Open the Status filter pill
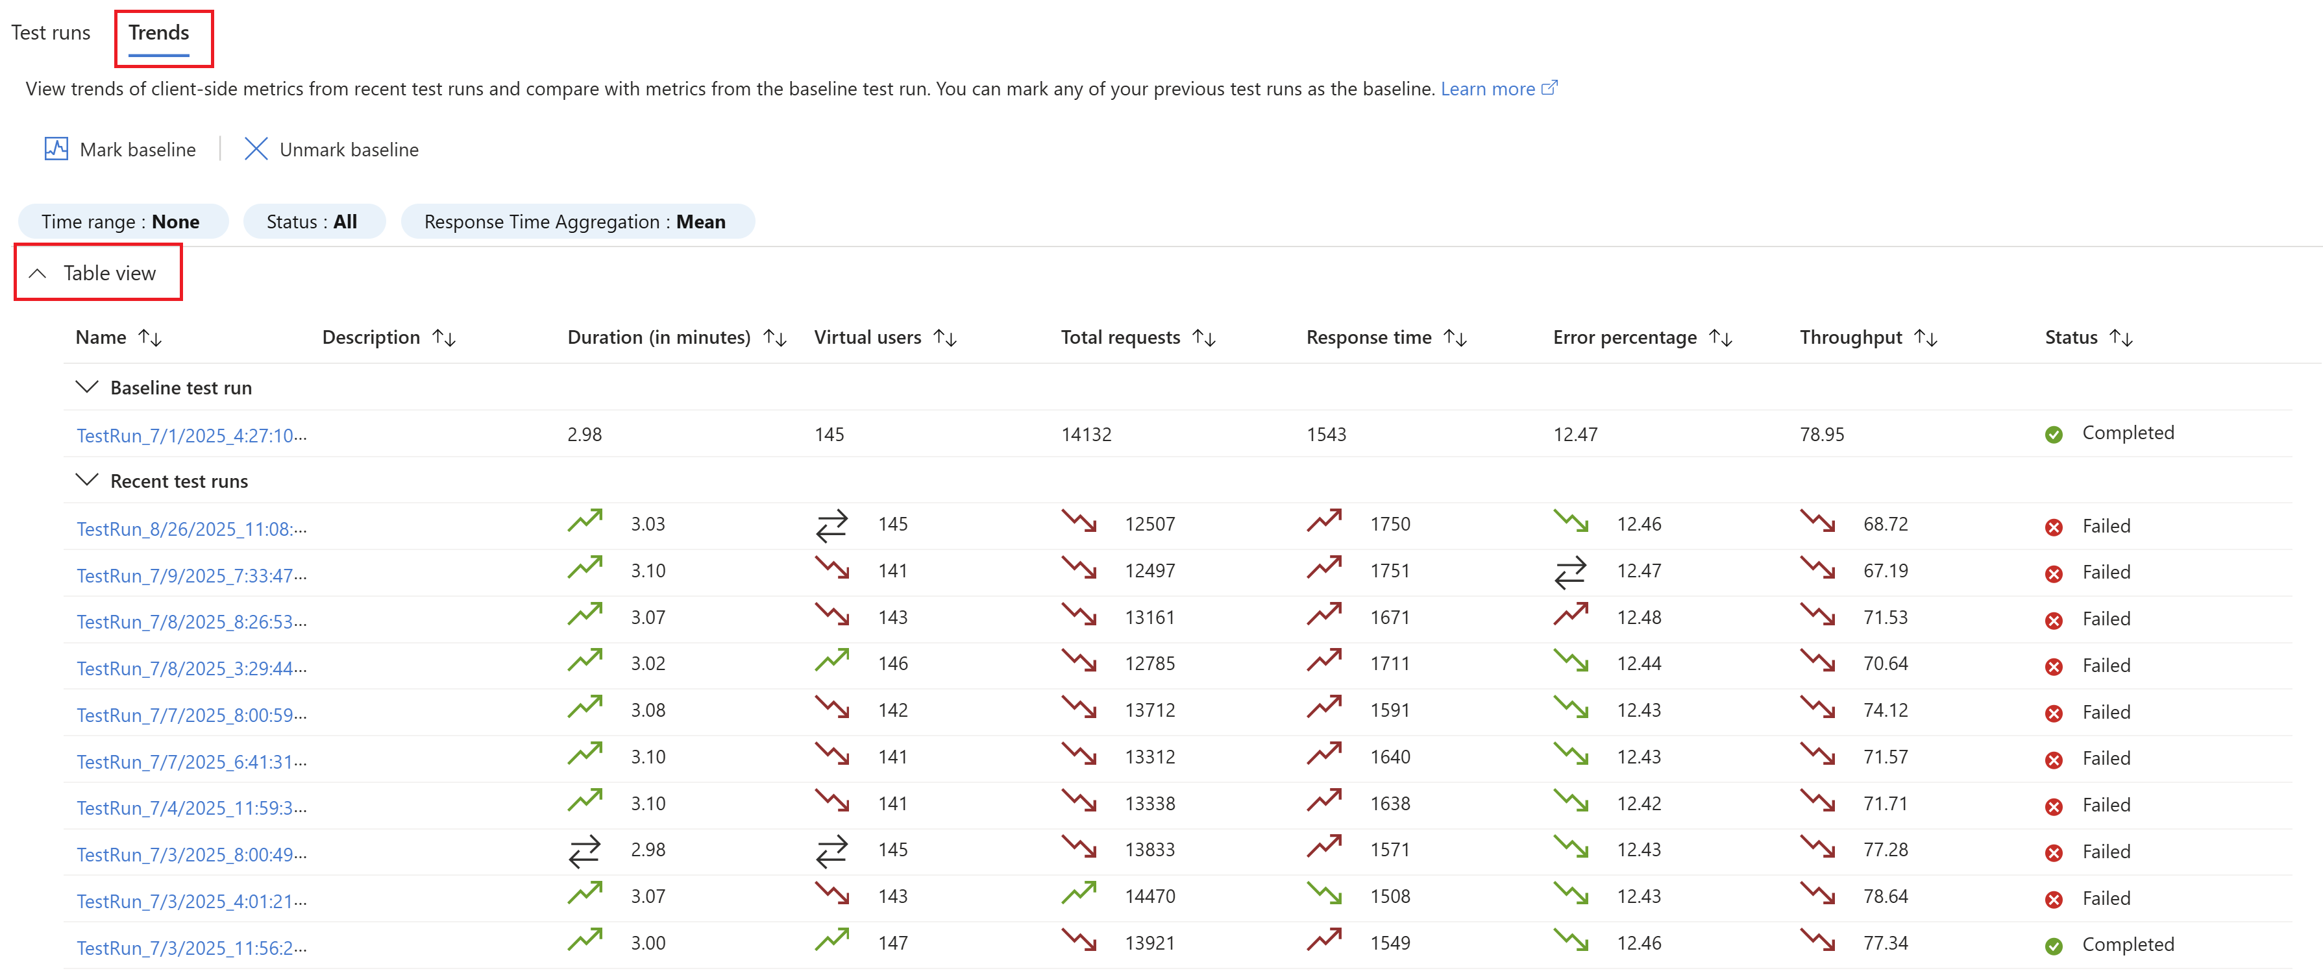Screen dimensions: 2323x973 (313, 222)
